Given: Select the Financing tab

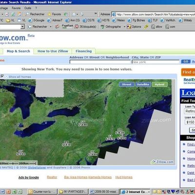Looking at the screenshot, I should (x=84, y=51).
